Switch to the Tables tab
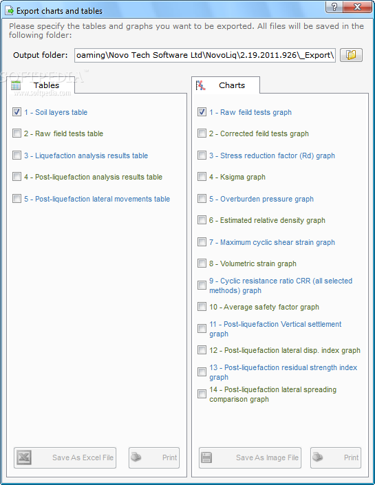This screenshot has width=375, height=485. click(x=41, y=85)
